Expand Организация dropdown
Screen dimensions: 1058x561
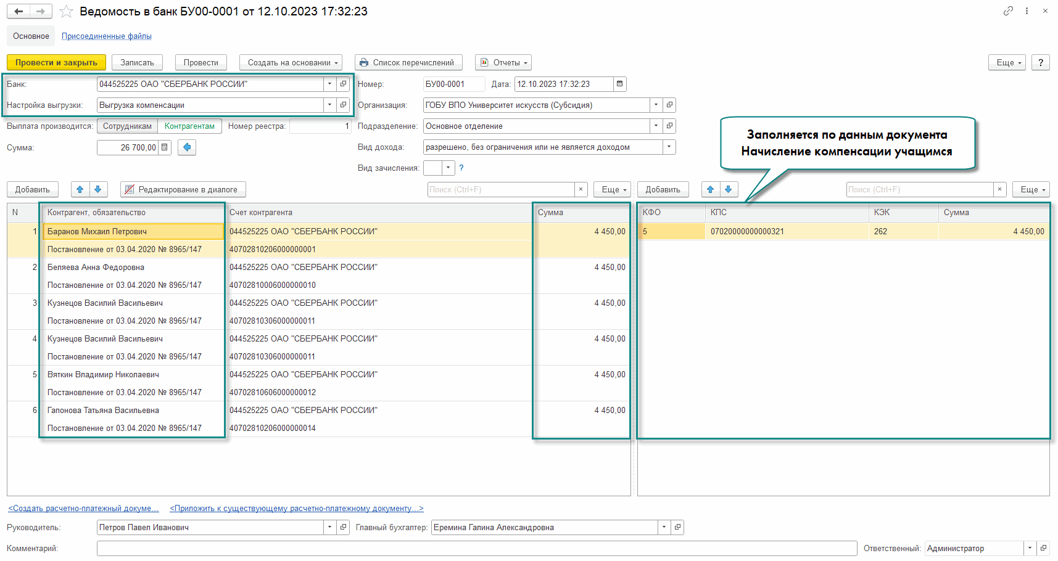[656, 105]
